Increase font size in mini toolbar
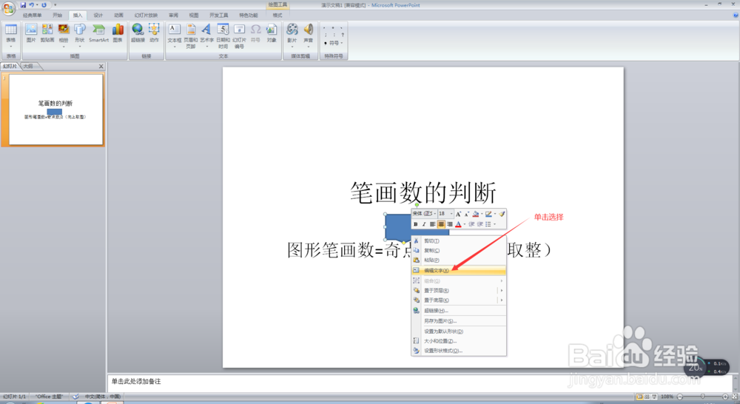 click(x=458, y=215)
